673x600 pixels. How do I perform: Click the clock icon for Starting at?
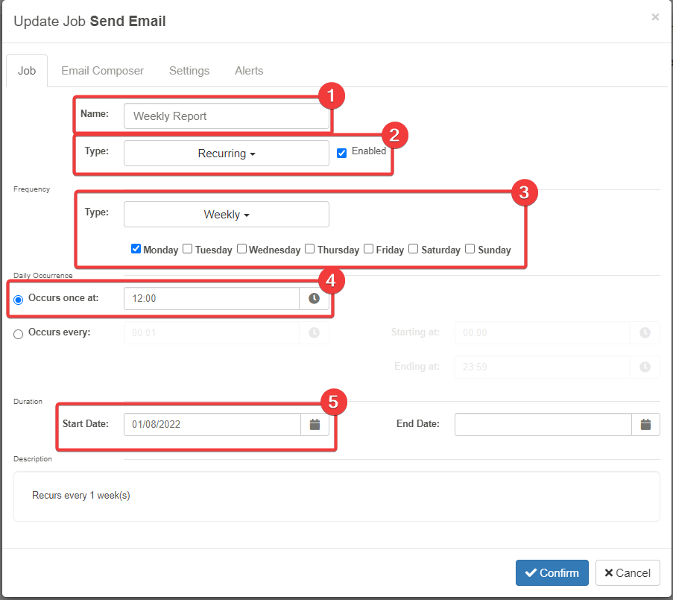(x=645, y=332)
